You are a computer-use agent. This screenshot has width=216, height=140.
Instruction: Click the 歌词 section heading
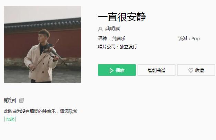point(10,100)
